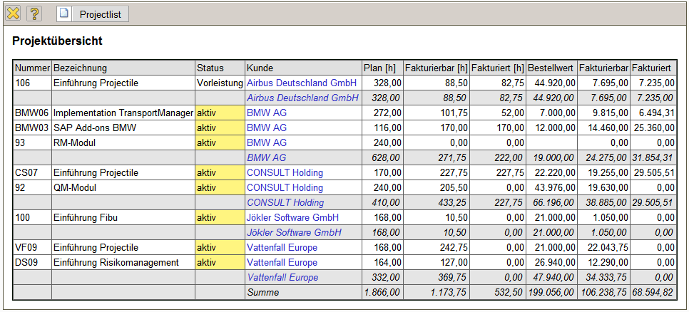Click the Projectlist button
Image resolution: width=689 pixels, height=312 pixels.
pos(93,14)
